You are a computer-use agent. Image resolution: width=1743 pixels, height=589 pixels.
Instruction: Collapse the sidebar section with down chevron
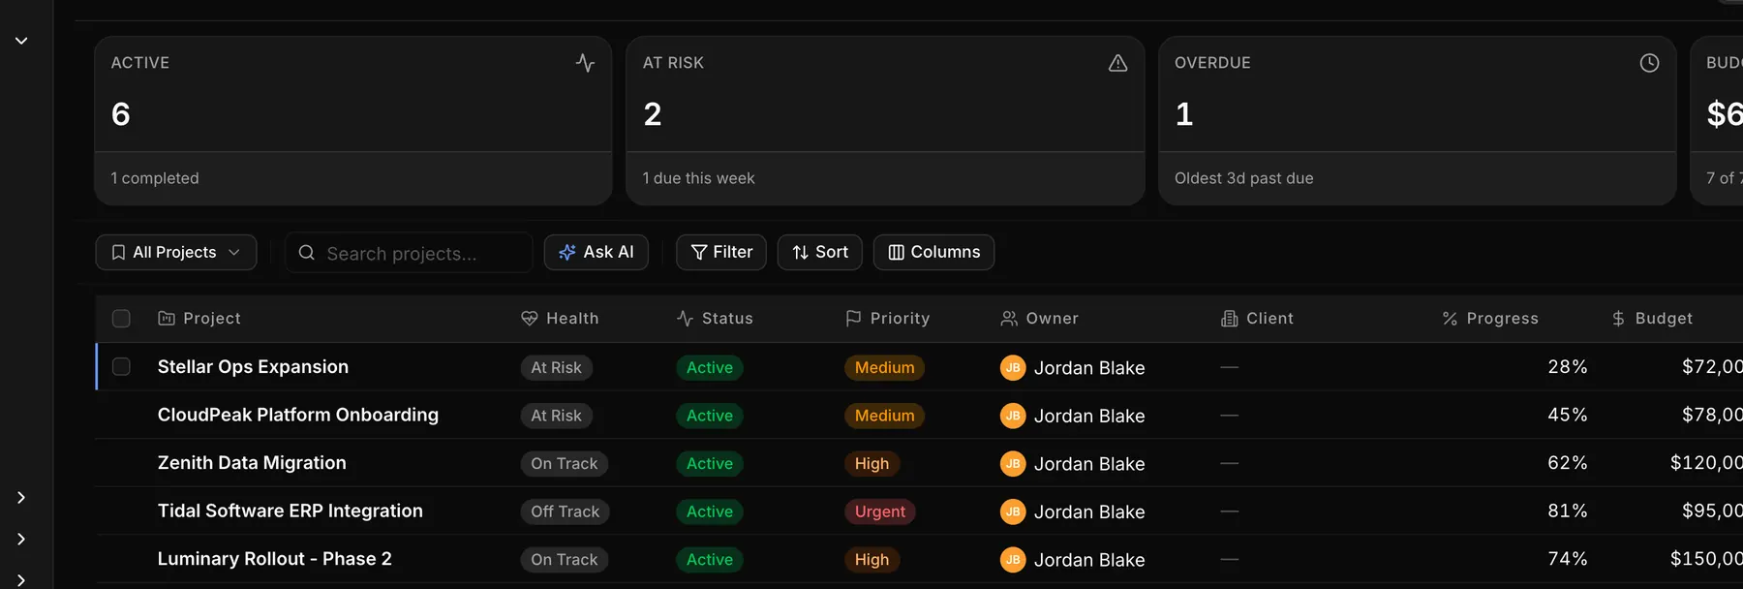(21, 41)
